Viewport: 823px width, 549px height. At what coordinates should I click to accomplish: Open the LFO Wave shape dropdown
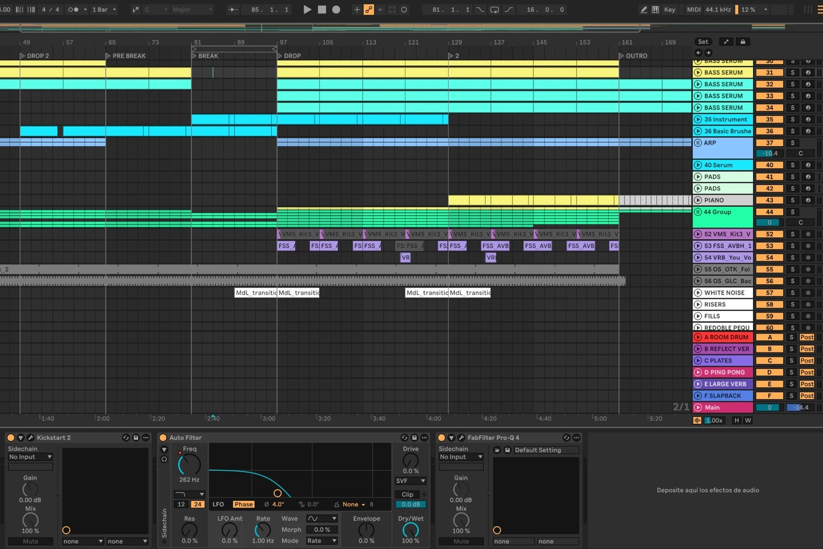point(322,518)
